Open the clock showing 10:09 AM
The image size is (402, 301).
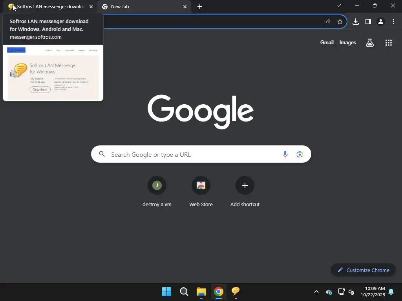[373, 292]
